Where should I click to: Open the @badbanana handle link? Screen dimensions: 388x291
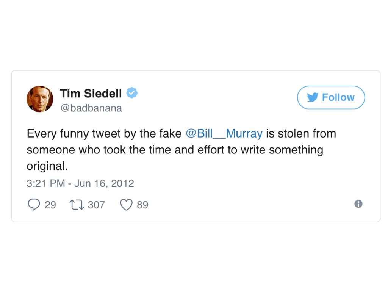pyautogui.click(x=91, y=108)
